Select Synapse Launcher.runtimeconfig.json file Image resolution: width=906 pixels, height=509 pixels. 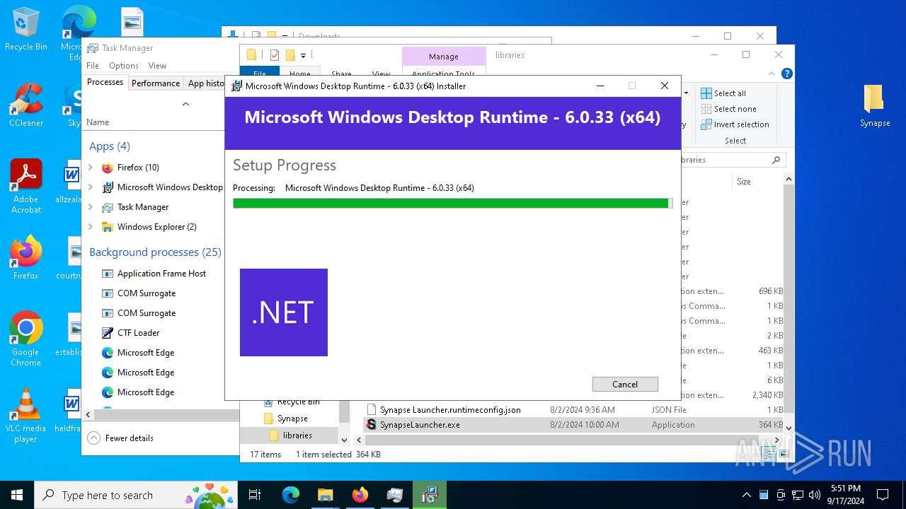[x=574, y=409]
